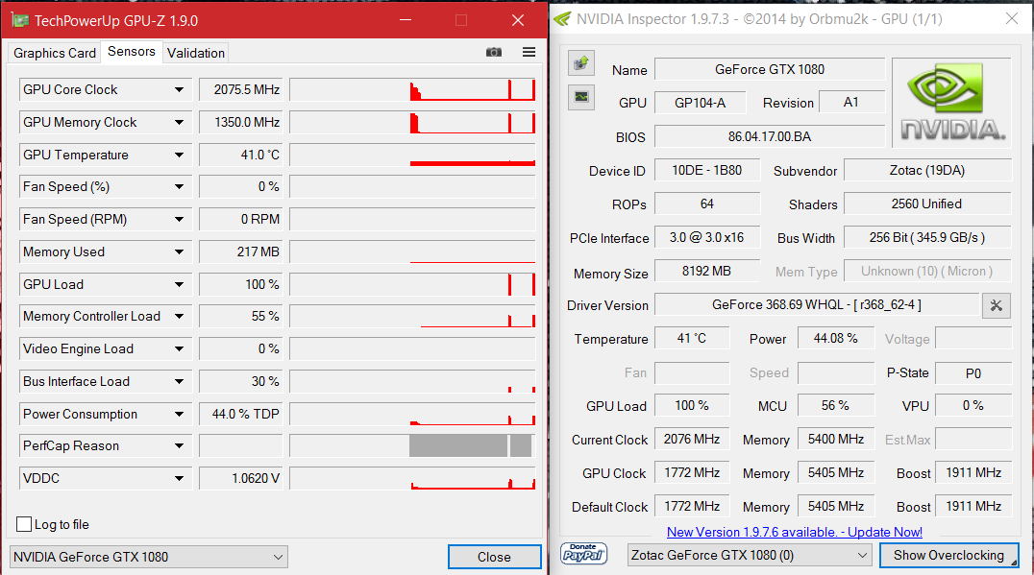Click the 41.0 °C temperature value
Image resolution: width=1034 pixels, height=575 pixels.
pos(240,155)
